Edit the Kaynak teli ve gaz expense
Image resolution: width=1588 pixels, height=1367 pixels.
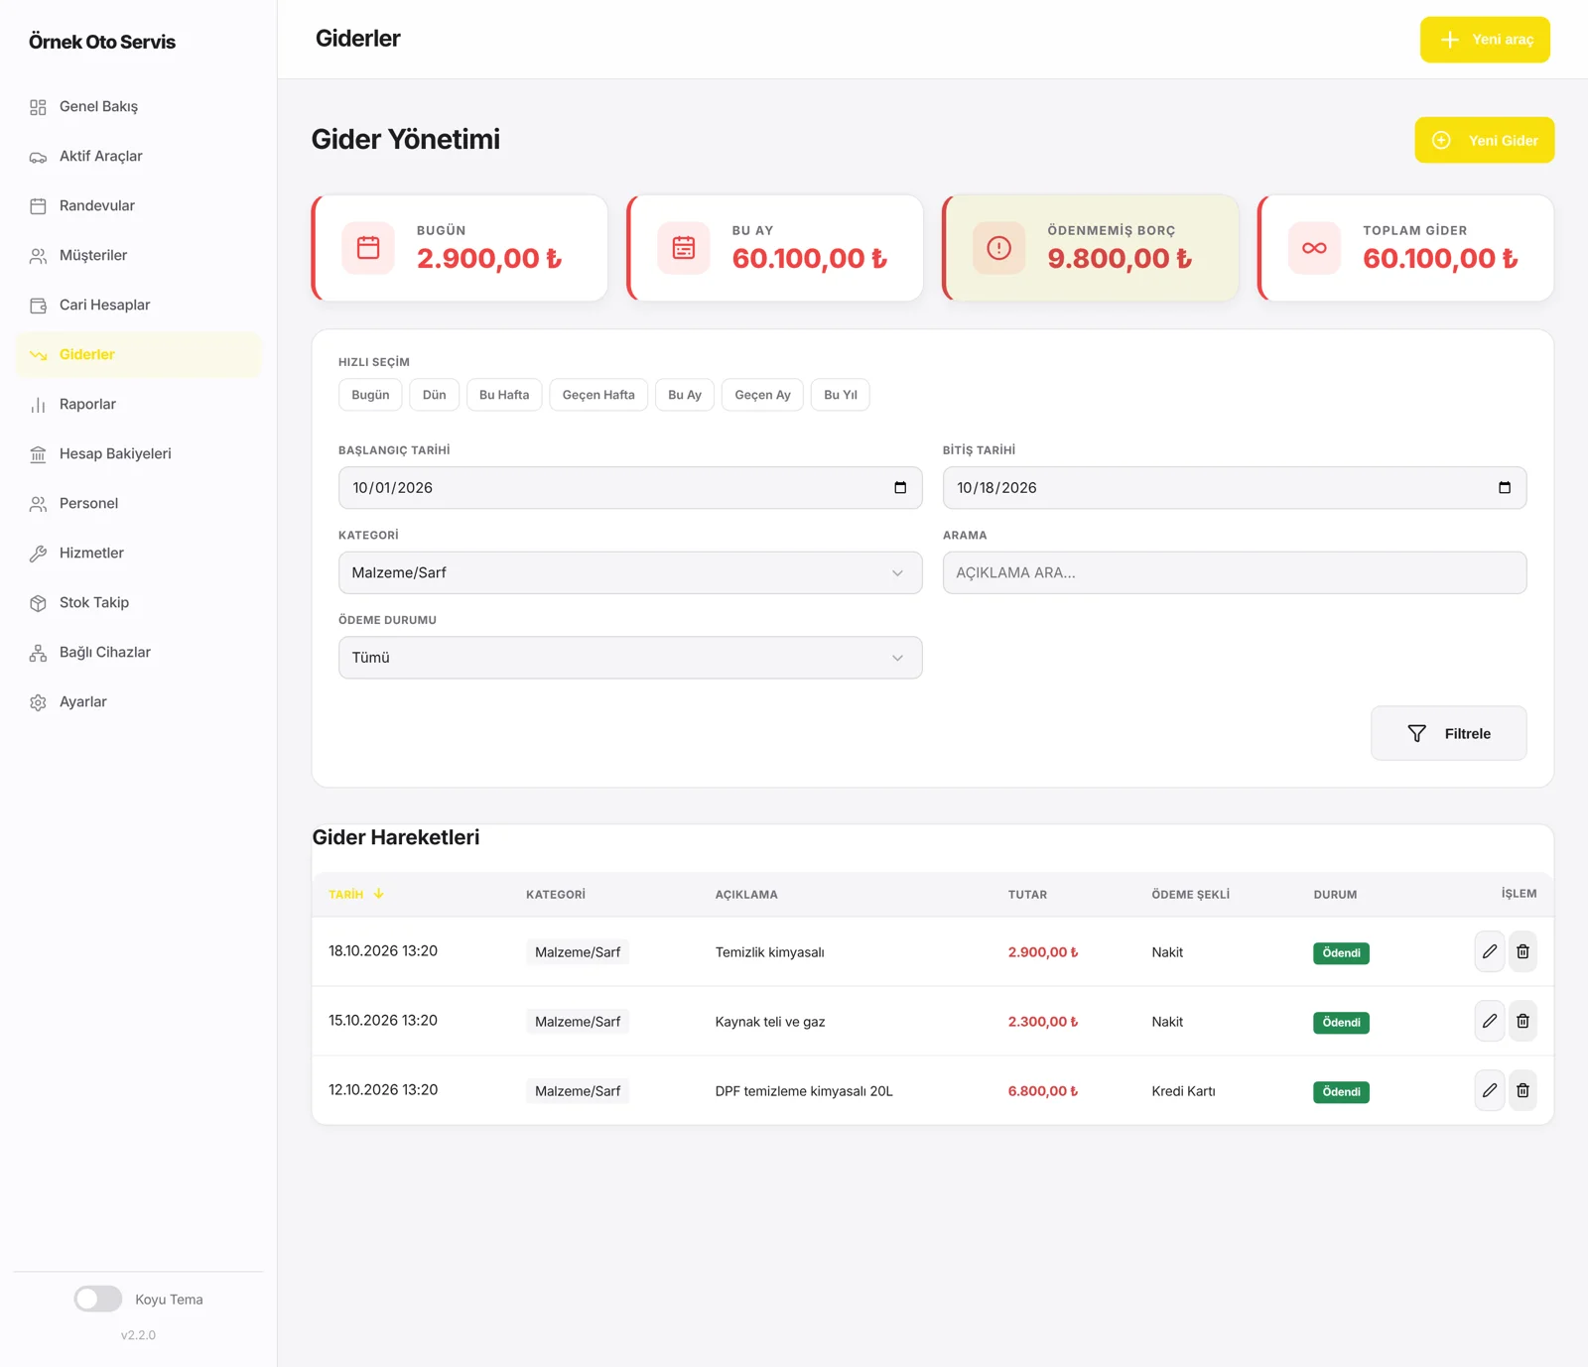point(1490,1021)
